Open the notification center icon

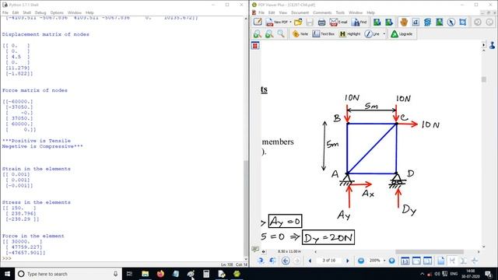click(489, 274)
